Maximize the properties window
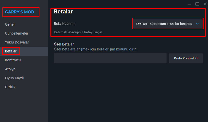The width and height of the screenshot is (208, 122). [197, 4]
